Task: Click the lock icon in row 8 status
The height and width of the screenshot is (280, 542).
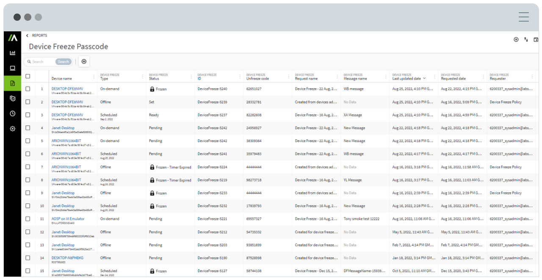Action: pos(152,180)
